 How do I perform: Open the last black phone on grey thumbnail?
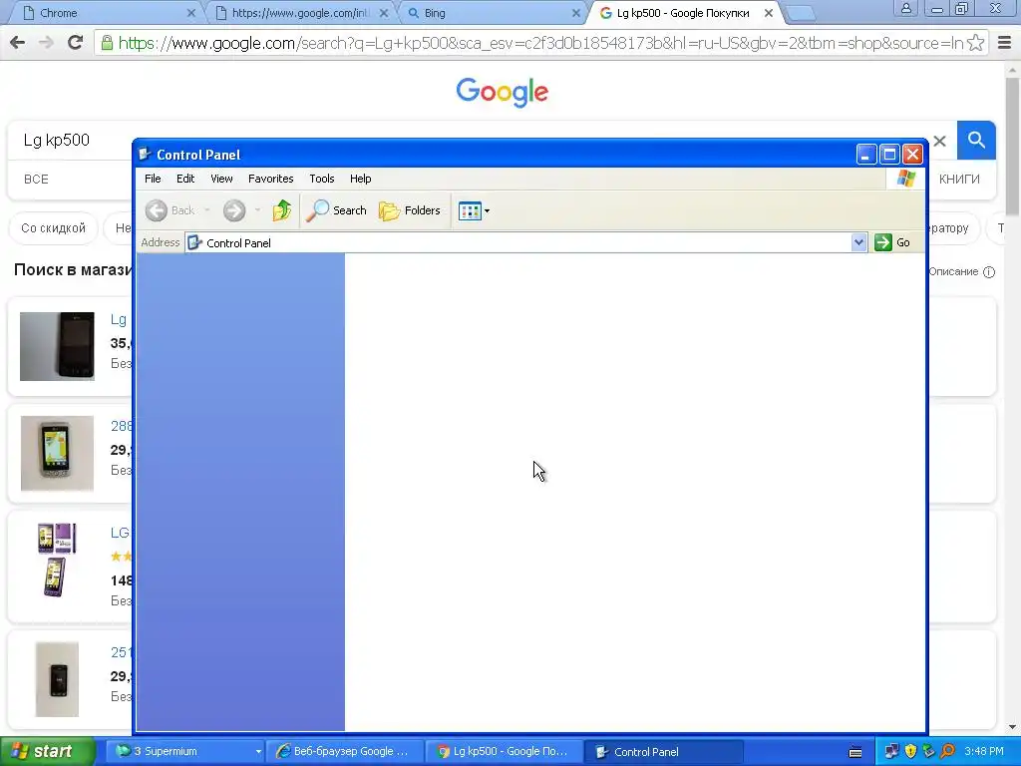[x=57, y=679]
